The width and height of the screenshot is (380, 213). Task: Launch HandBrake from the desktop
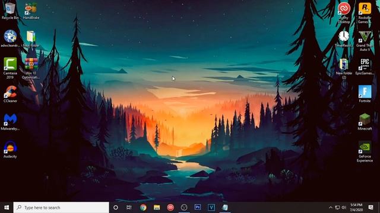[x=31, y=11]
